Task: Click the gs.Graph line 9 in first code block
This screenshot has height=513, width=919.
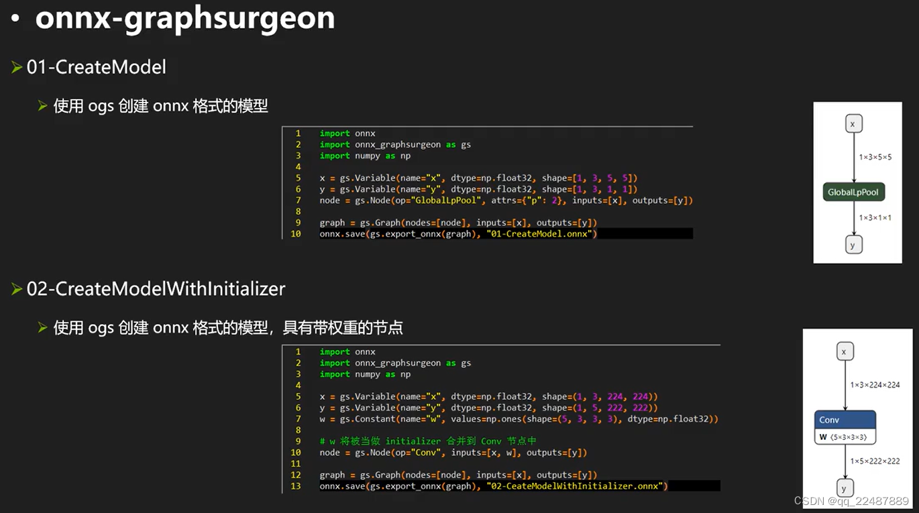Action: point(458,223)
